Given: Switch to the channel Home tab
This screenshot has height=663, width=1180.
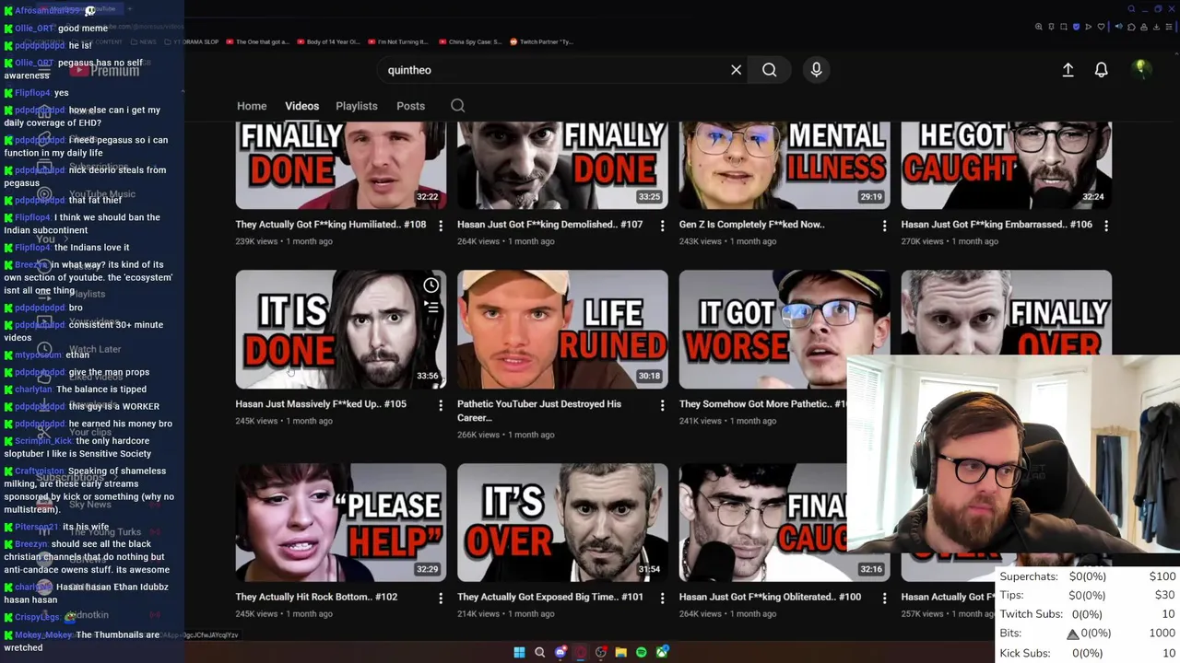Looking at the screenshot, I should click(x=252, y=106).
